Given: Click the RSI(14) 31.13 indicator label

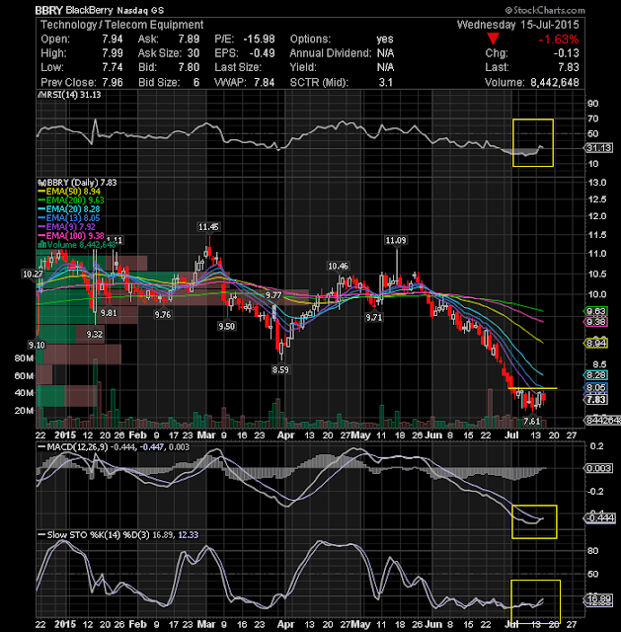Looking at the screenshot, I should [70, 95].
